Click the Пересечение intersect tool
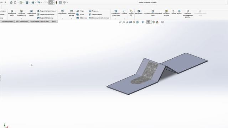The image size is (228, 128). point(95,15)
